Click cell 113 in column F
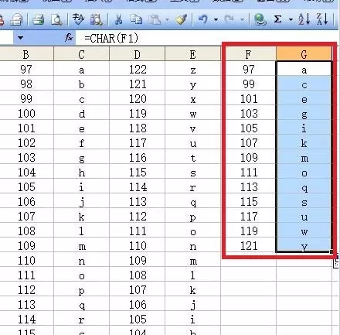Screen dimensions: 340x335 (249, 186)
